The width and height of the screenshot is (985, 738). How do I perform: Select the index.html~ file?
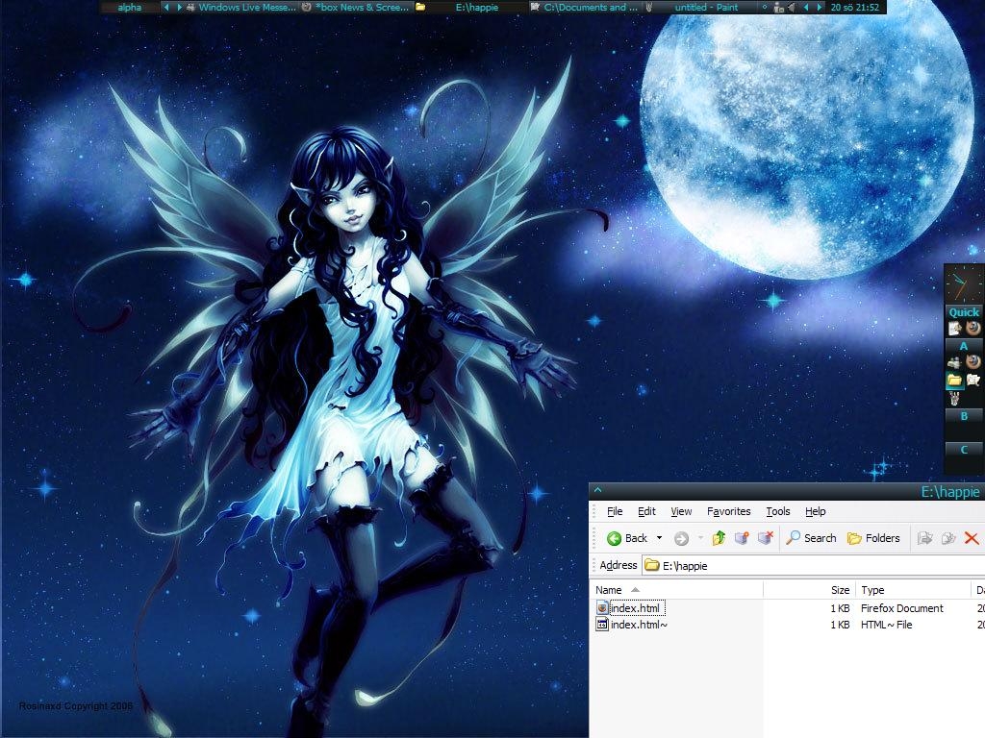tap(639, 625)
